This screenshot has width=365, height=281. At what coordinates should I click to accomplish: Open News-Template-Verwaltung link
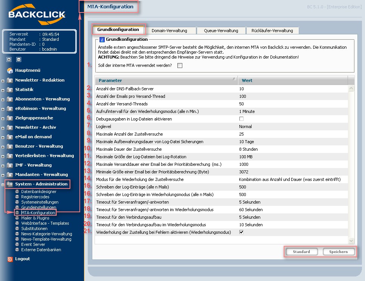click(x=46, y=239)
